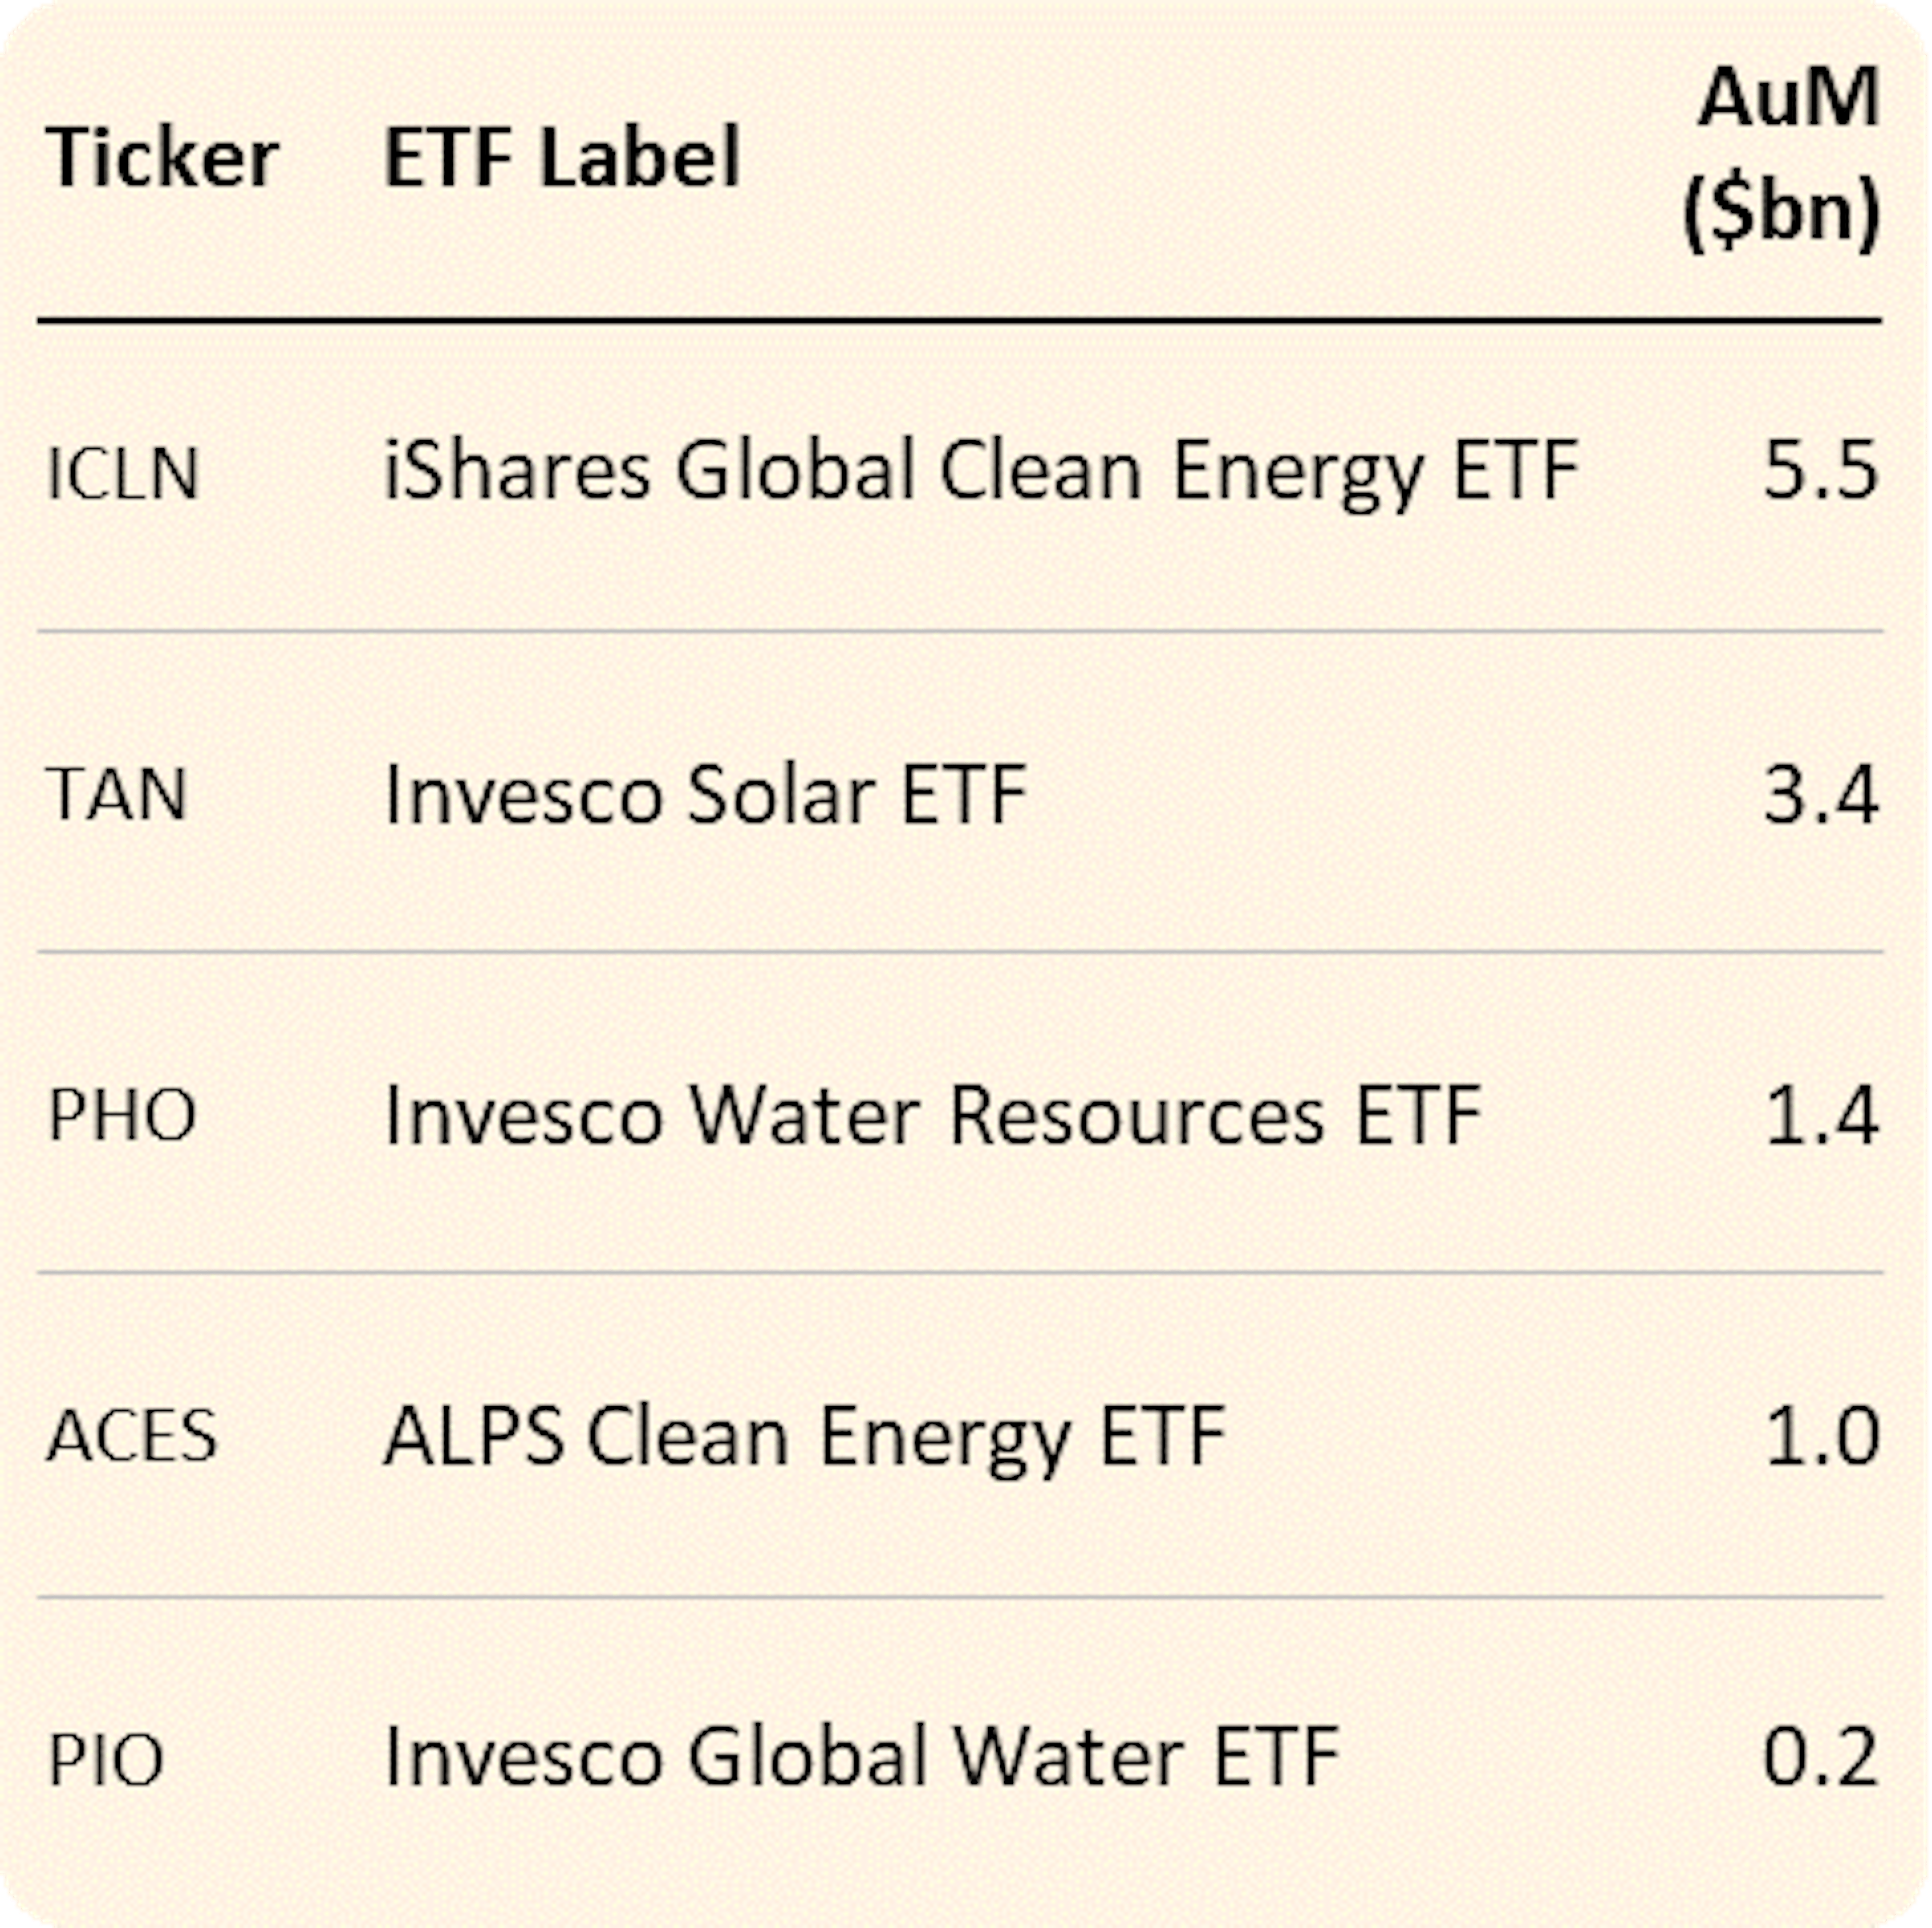Image resolution: width=1932 pixels, height=1928 pixels.
Task: Select the 0.2 AuM value
Action: 1820,1757
